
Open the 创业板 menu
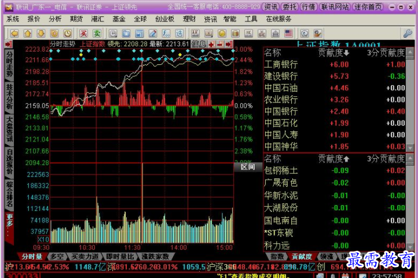tap(164, 19)
